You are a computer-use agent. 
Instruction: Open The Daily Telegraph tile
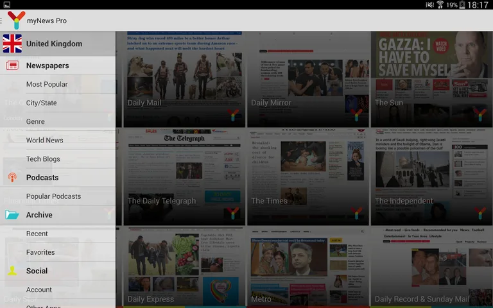point(184,176)
